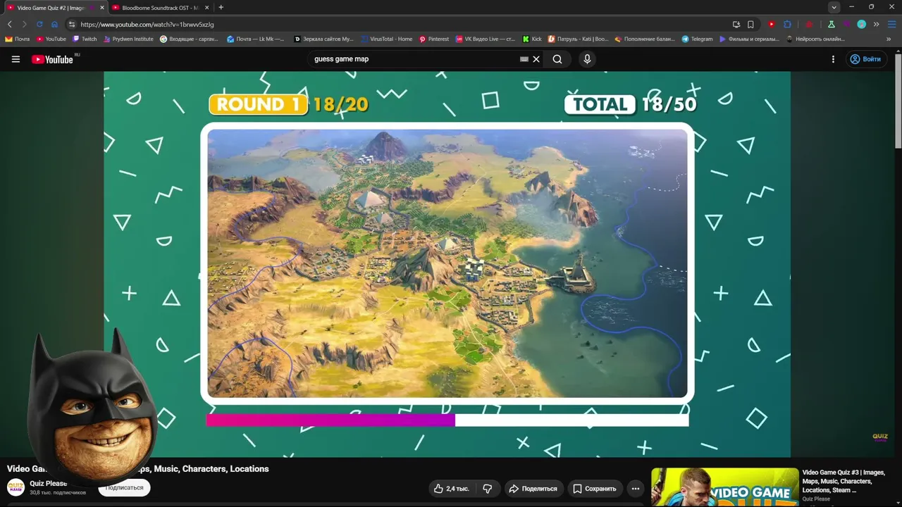Open site settings icon in address bar

(72, 24)
